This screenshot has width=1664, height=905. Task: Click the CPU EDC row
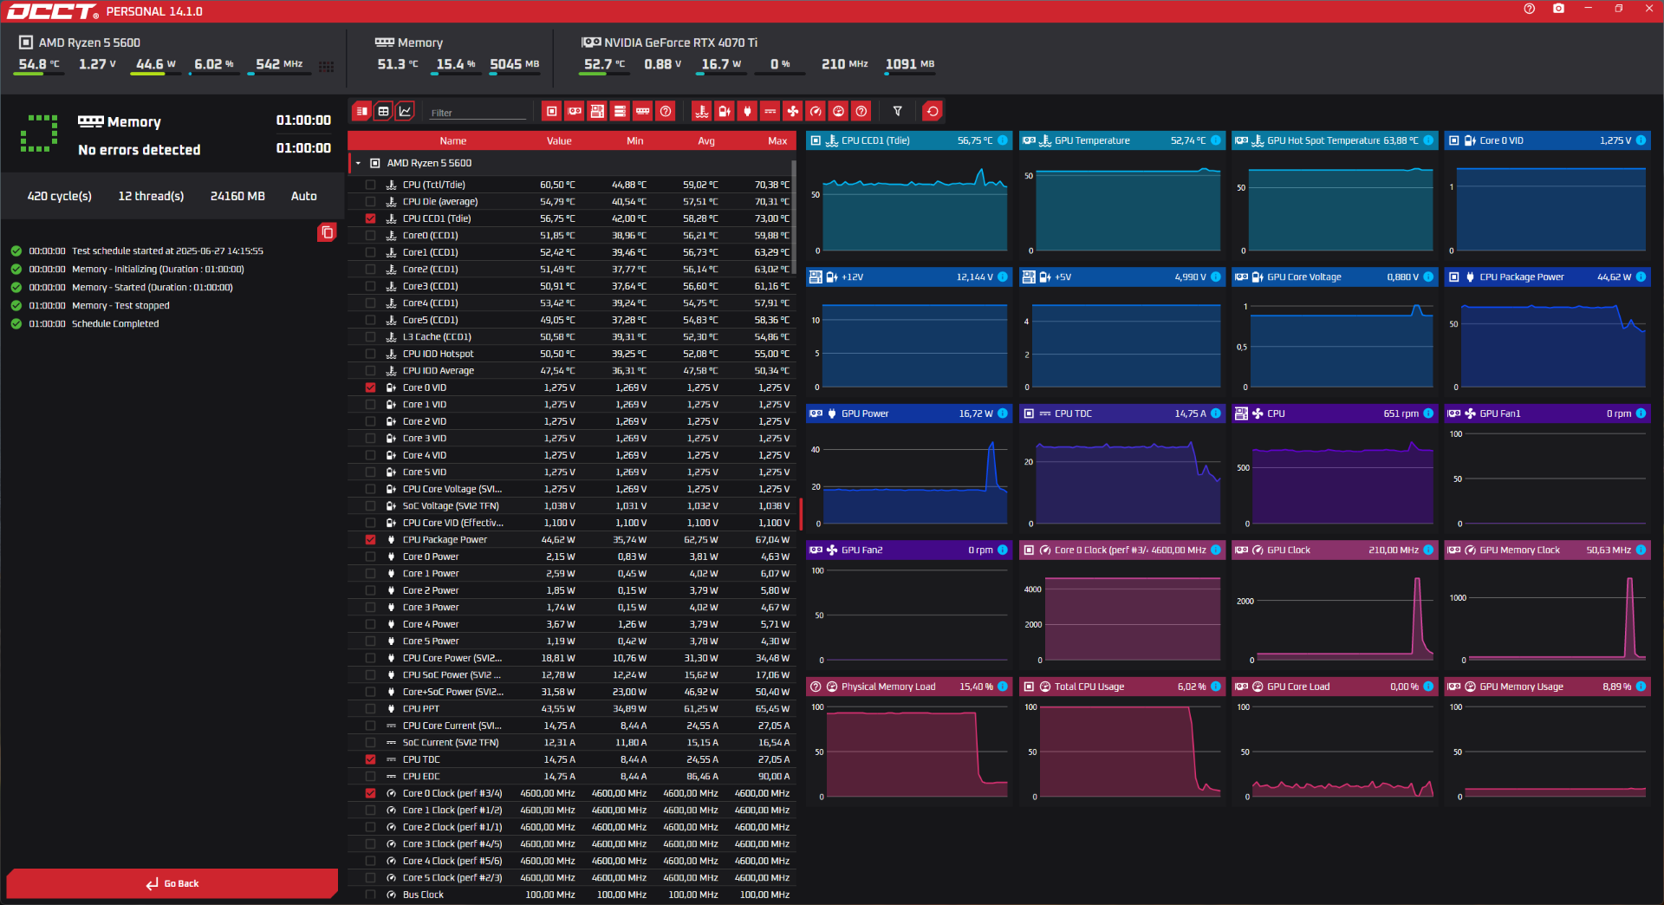pos(572,776)
